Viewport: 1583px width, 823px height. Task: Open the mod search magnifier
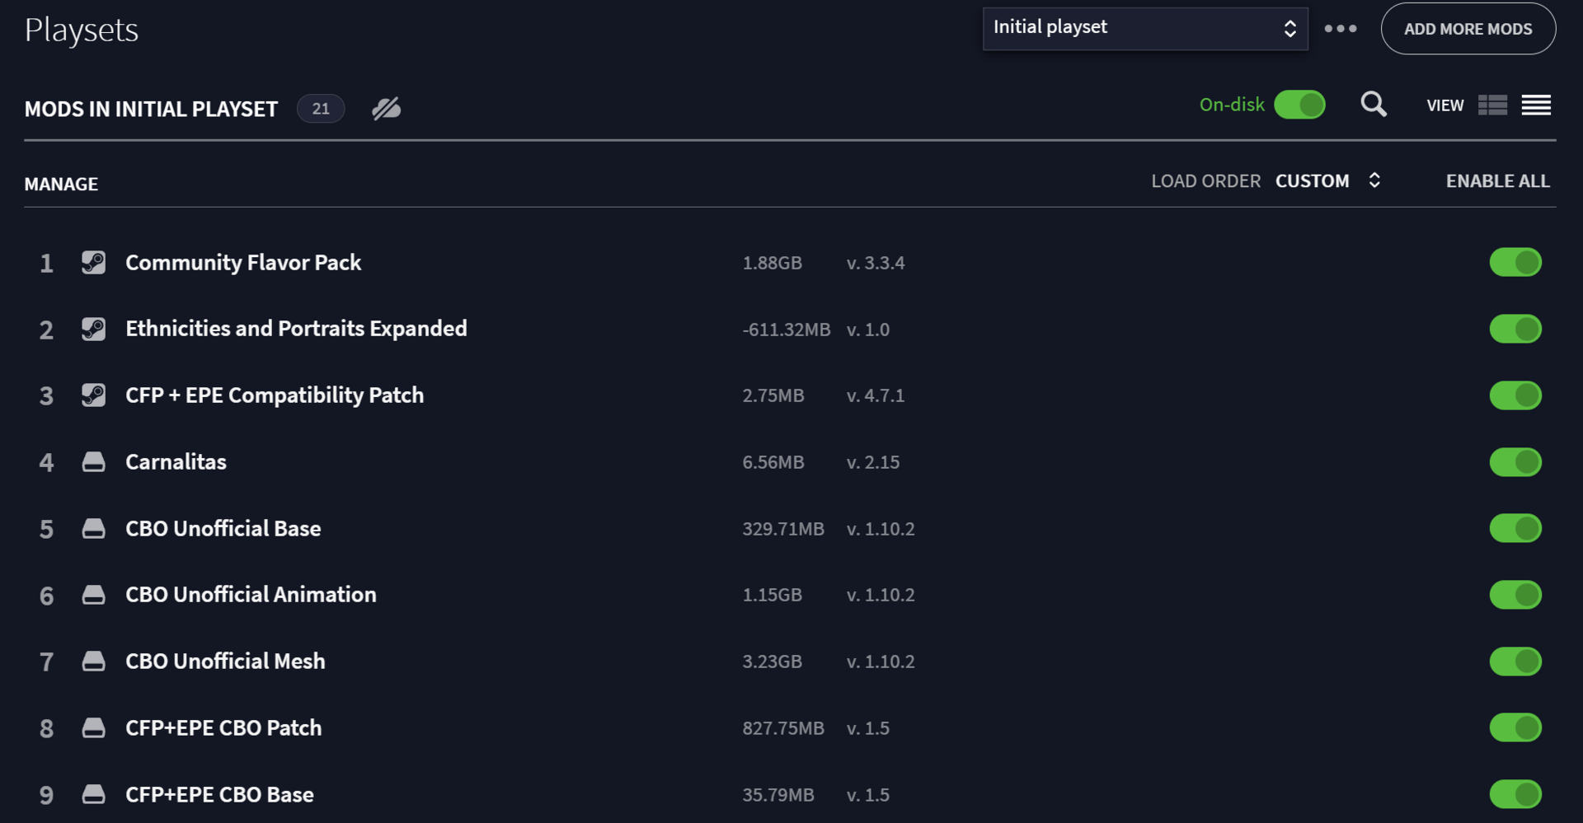[1374, 105]
